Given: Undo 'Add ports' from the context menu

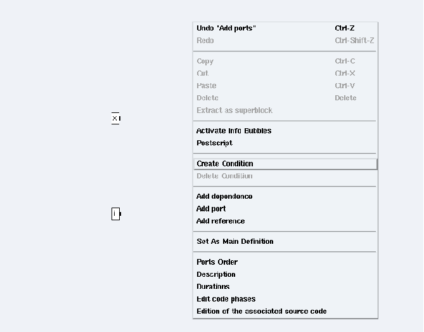Looking at the screenshot, I should pyautogui.click(x=285, y=28).
